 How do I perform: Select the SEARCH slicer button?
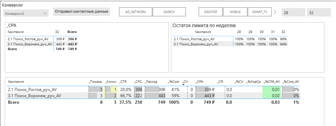tap(169, 12)
